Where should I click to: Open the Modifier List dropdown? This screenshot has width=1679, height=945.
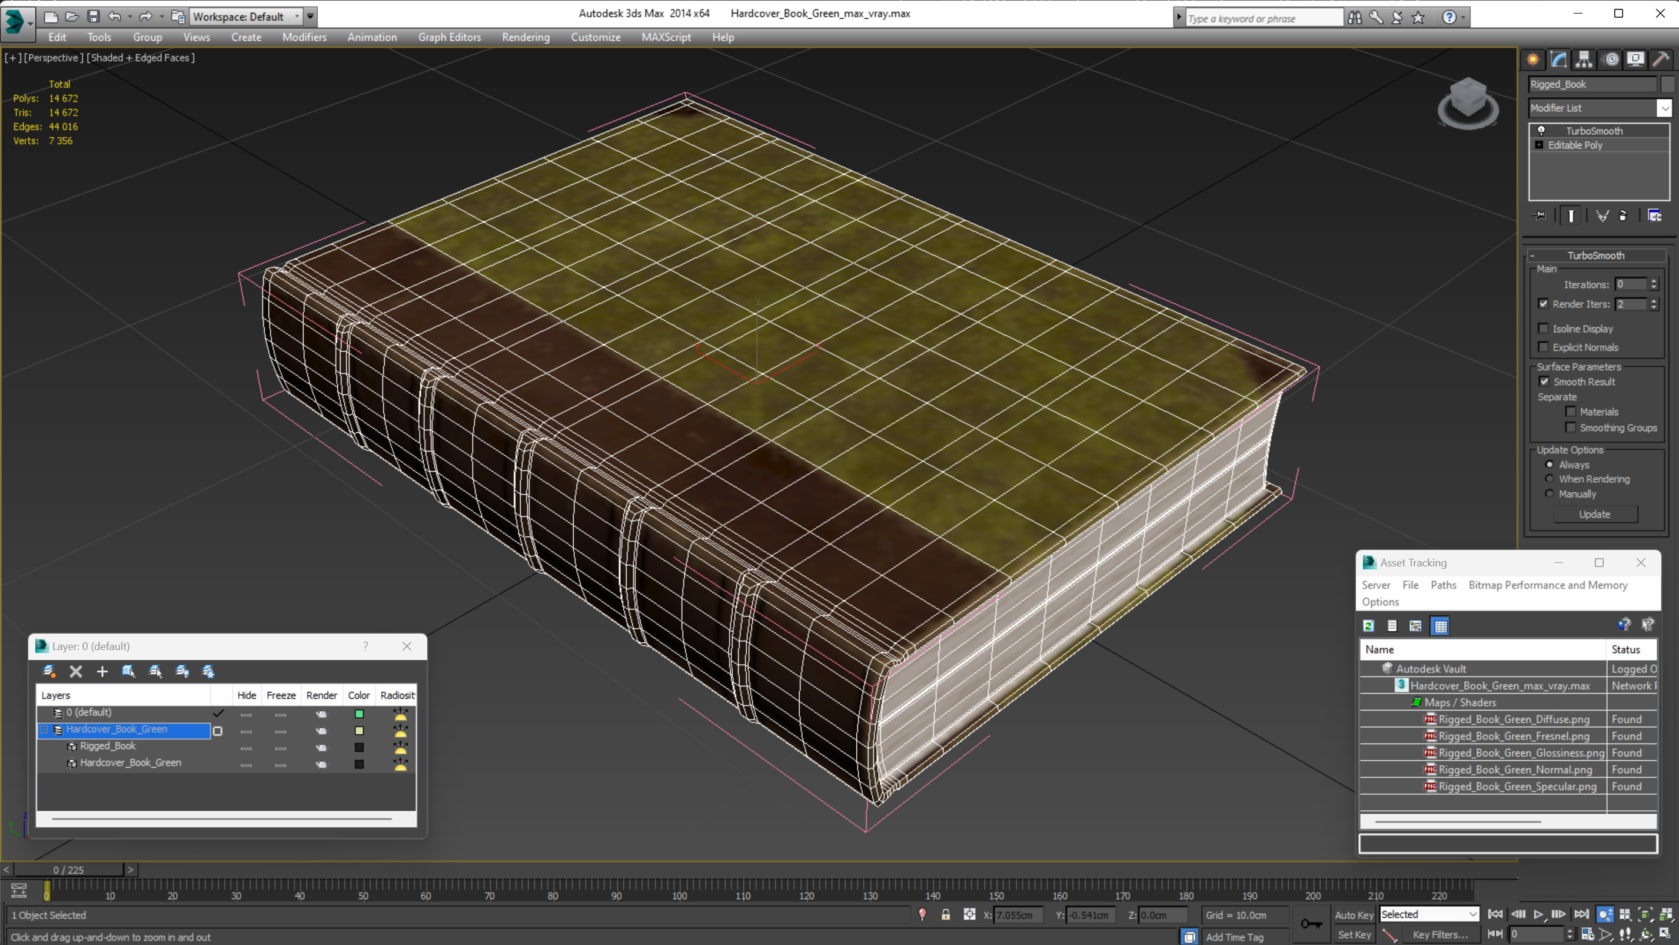click(x=1664, y=108)
